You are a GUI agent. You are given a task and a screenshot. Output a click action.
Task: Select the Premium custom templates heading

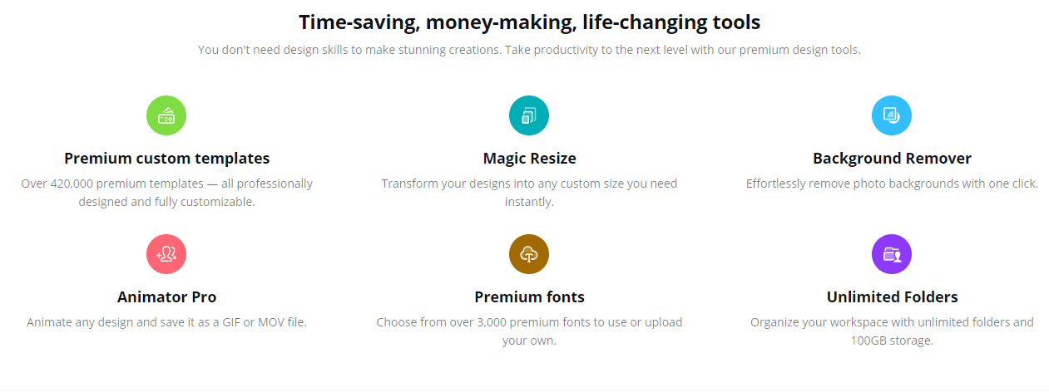tap(166, 159)
